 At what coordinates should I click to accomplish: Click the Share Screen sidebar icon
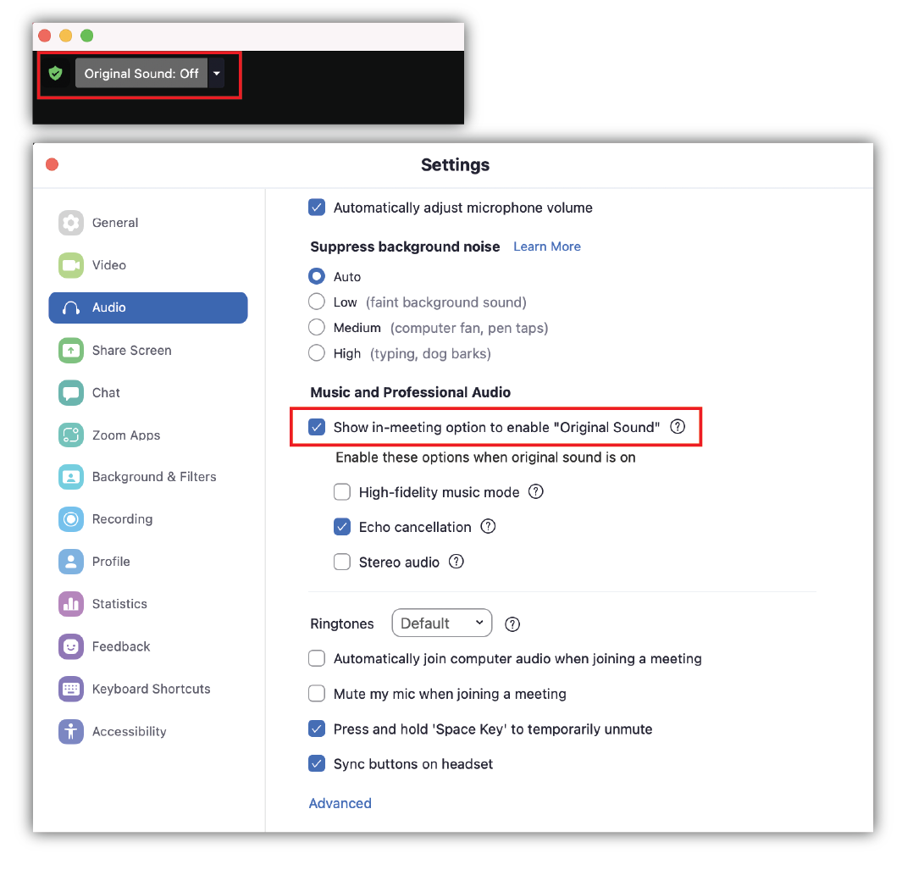pos(71,351)
